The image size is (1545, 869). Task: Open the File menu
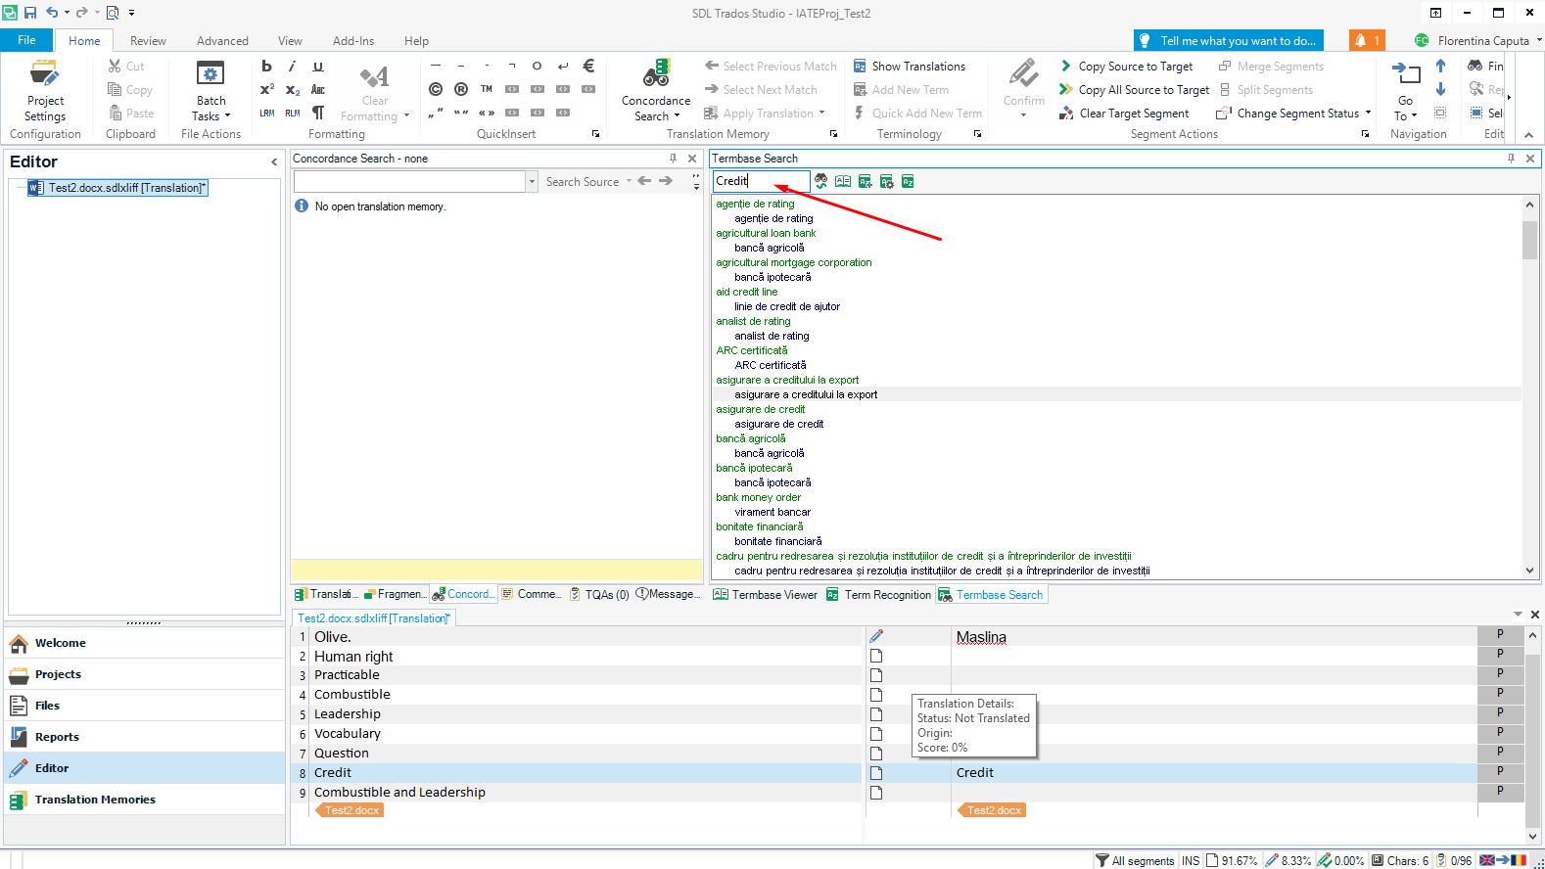(26, 40)
